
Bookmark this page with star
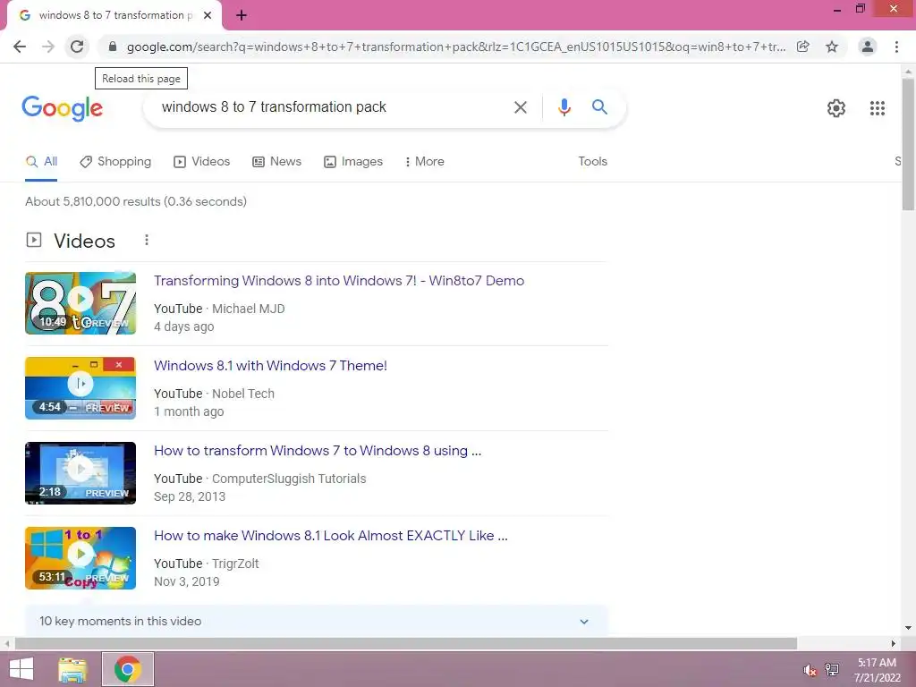(832, 47)
